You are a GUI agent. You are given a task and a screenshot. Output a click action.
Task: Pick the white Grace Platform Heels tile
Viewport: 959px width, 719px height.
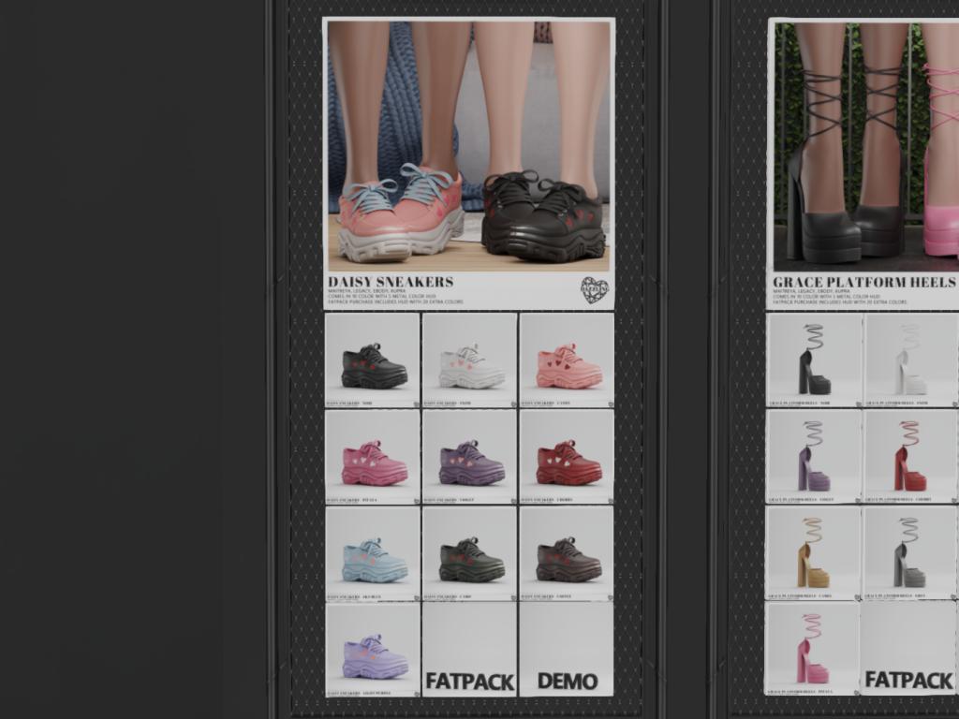910,360
